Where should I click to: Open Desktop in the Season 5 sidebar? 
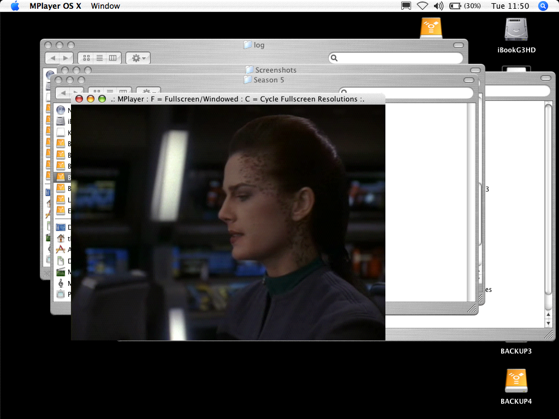click(61, 227)
